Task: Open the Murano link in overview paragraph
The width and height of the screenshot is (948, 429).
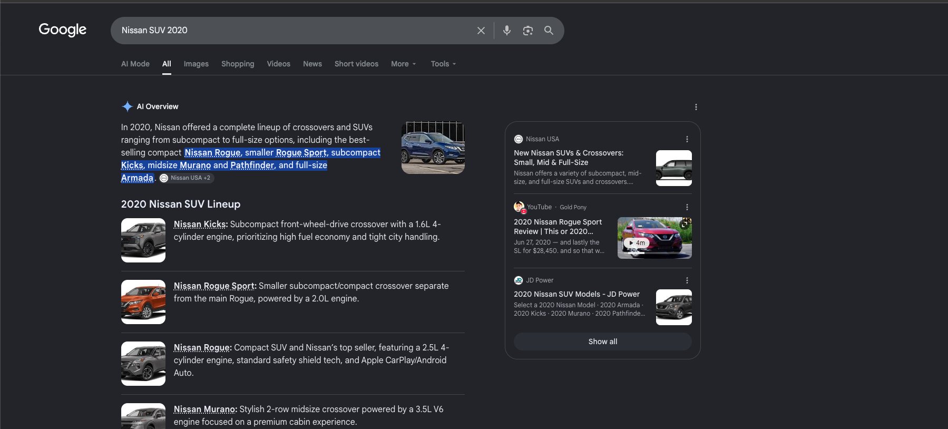Action: (195, 165)
